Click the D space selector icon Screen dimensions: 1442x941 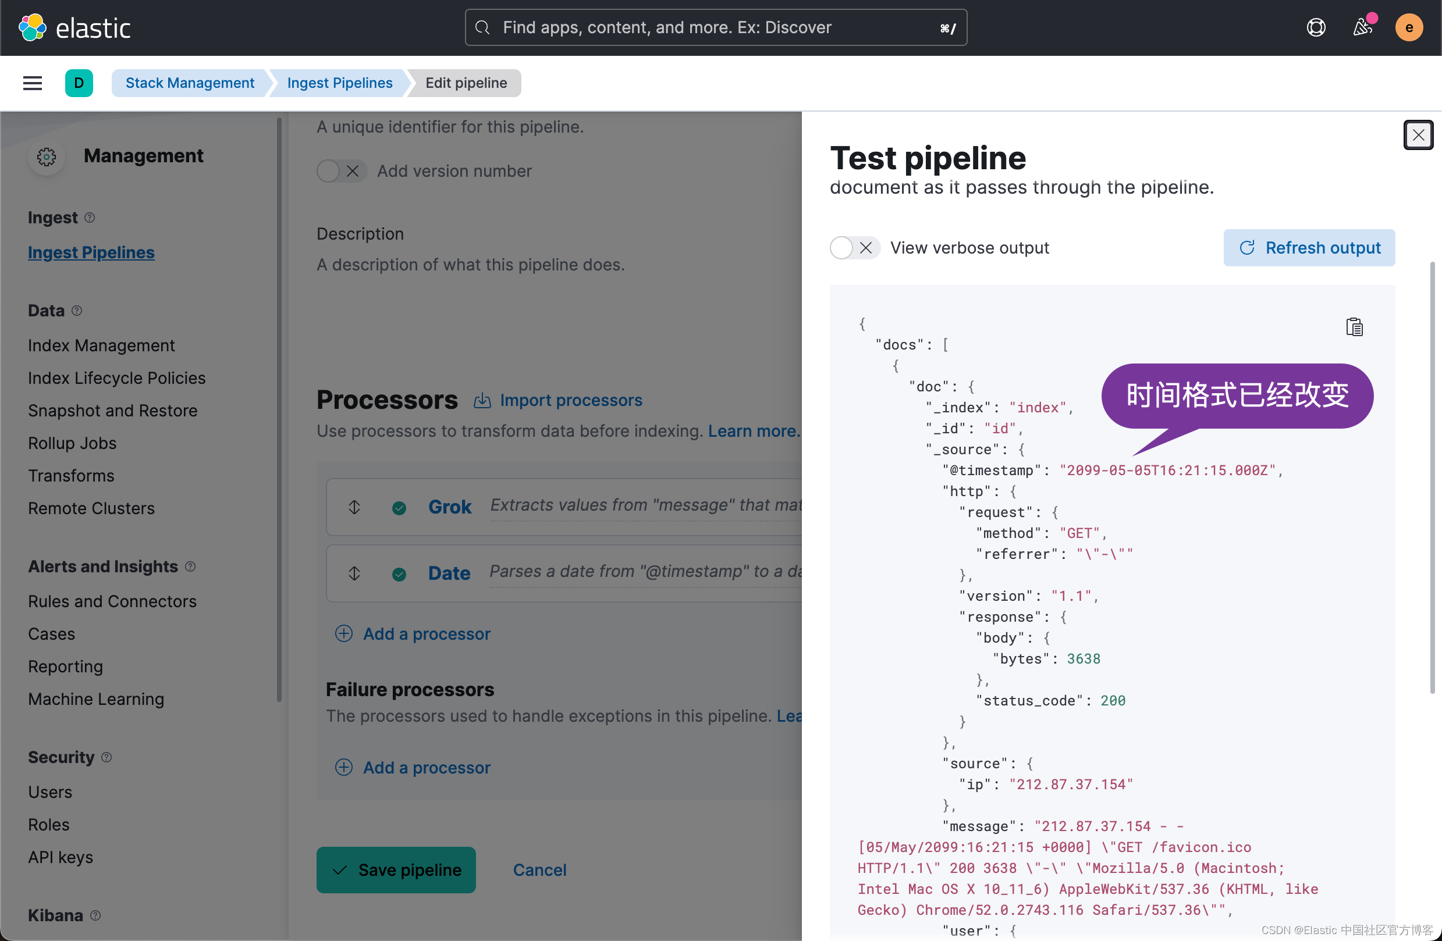(79, 83)
